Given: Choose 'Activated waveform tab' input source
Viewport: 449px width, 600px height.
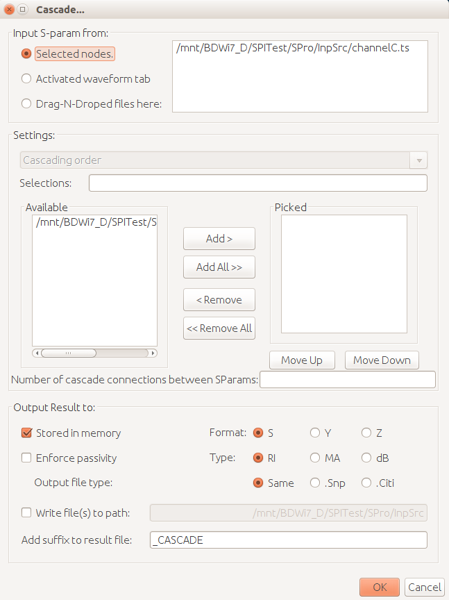Looking at the screenshot, I should tap(26, 78).
